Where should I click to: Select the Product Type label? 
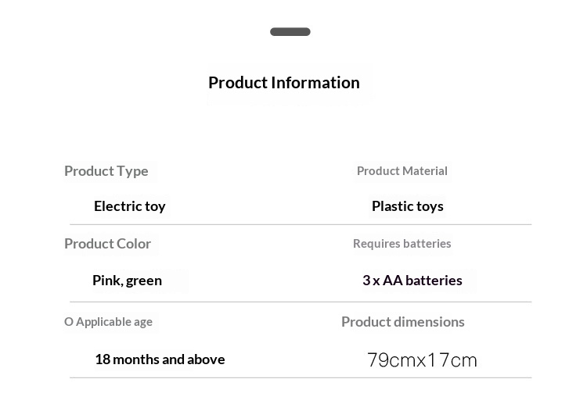pyautogui.click(x=106, y=171)
